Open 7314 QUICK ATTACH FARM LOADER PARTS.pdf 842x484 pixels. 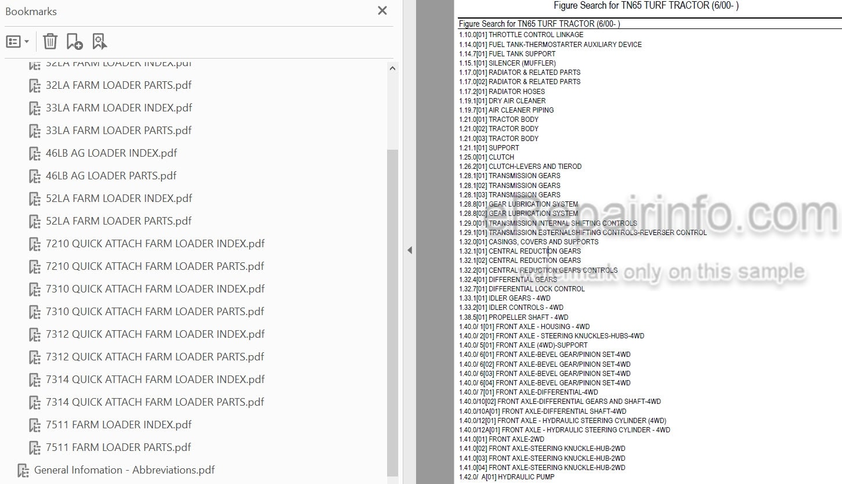pos(155,402)
